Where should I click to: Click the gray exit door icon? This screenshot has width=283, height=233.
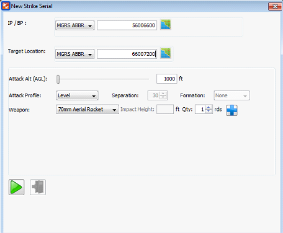pos(38,187)
